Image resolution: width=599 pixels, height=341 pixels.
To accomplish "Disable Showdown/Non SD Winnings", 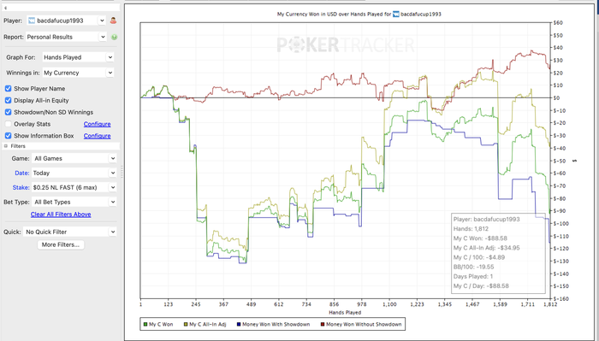I will coord(8,112).
